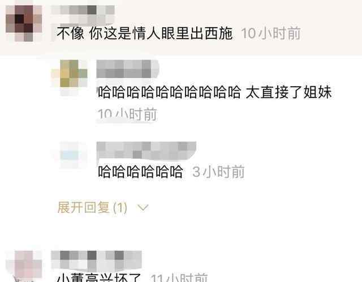Tap the highlighted beige top comment row
The height and width of the screenshot is (282, 362).
pyautogui.click(x=181, y=27)
